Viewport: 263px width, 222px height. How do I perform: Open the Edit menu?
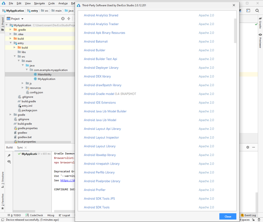click(19, 3)
